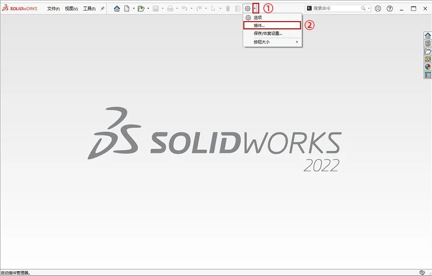Click the SolidWorks logo in title bar
The height and width of the screenshot is (276, 432).
coord(20,8)
